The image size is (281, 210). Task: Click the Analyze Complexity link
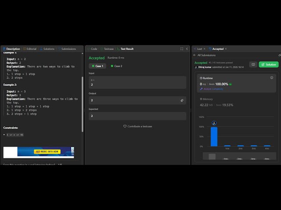pos(213,89)
